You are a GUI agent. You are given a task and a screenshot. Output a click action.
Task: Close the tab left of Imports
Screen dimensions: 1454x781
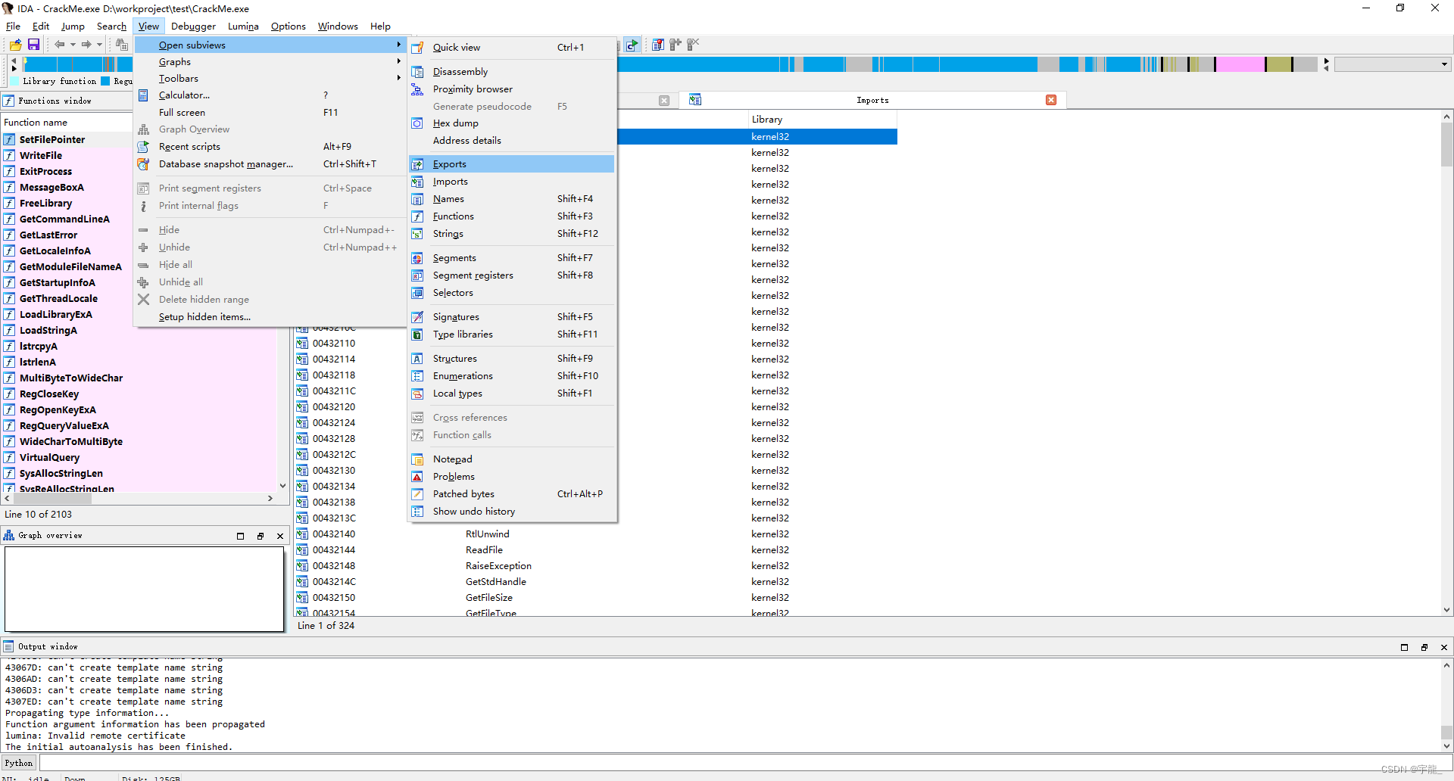[664, 101]
